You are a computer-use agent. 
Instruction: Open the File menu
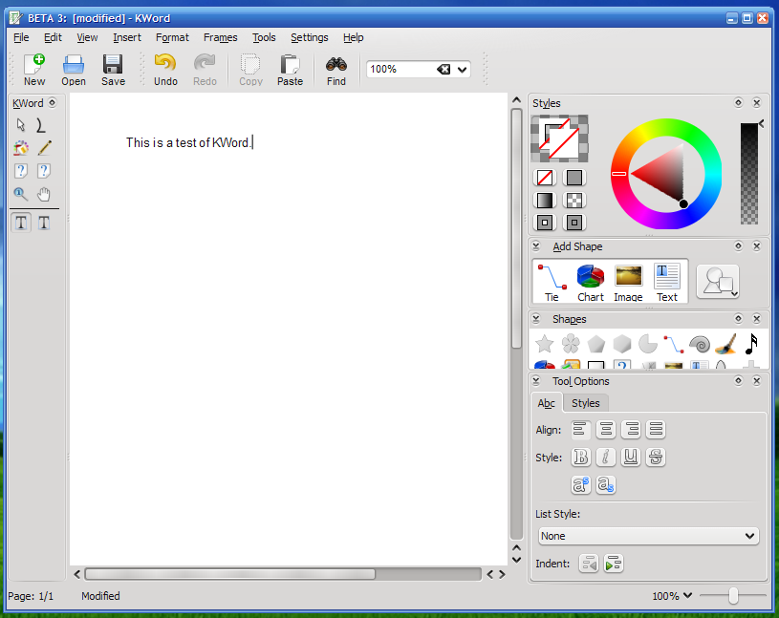tap(21, 37)
